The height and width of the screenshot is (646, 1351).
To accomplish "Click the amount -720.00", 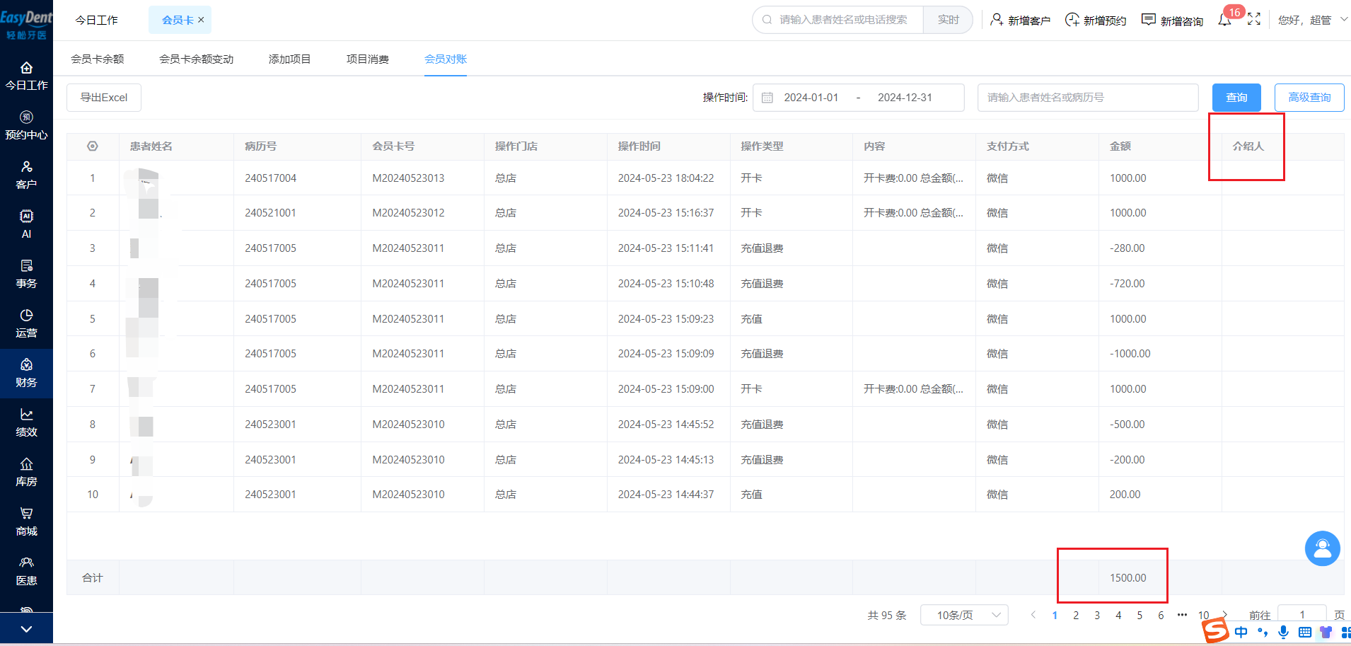I will click(x=1127, y=284).
